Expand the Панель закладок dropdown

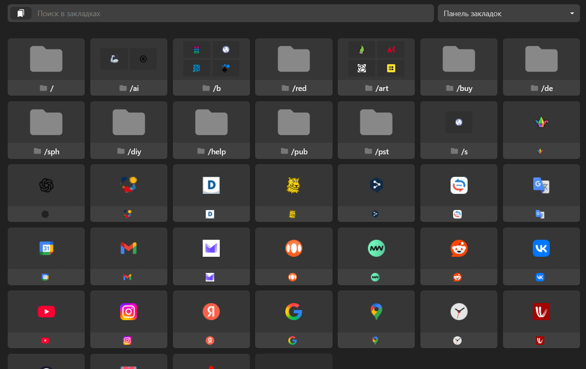click(x=508, y=14)
